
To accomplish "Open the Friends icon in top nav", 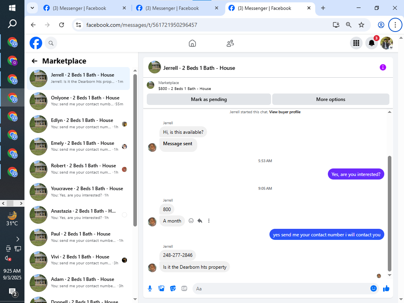I will click(230, 43).
